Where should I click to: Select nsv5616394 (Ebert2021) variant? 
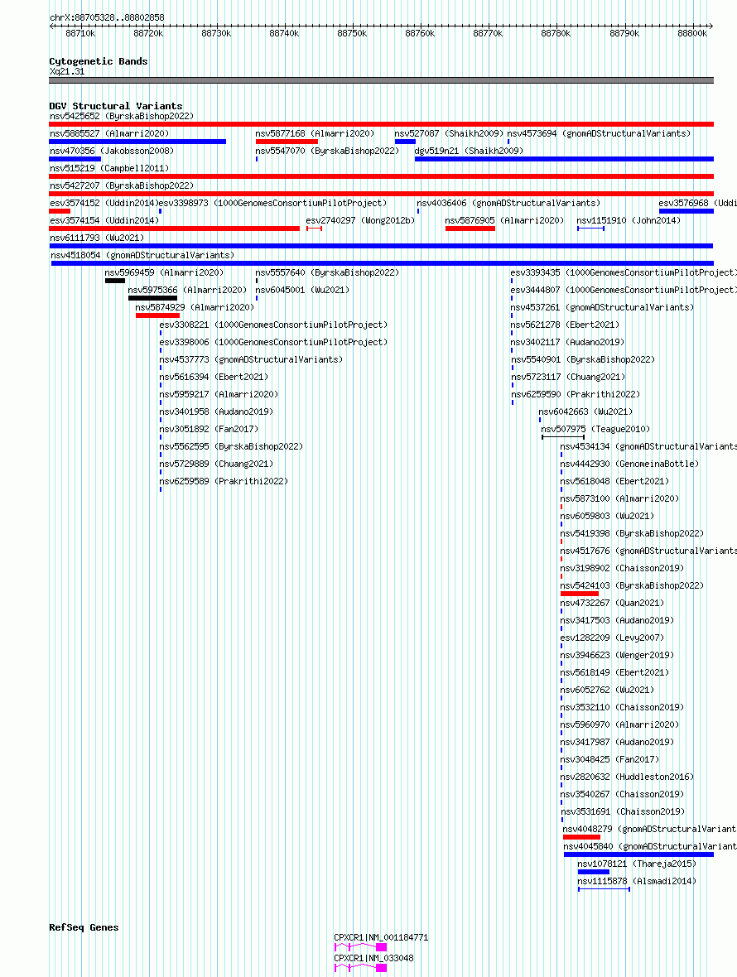tap(214, 378)
